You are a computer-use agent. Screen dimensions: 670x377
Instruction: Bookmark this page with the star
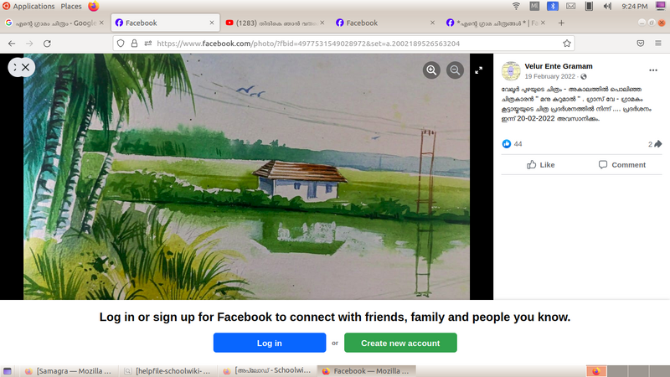(567, 44)
